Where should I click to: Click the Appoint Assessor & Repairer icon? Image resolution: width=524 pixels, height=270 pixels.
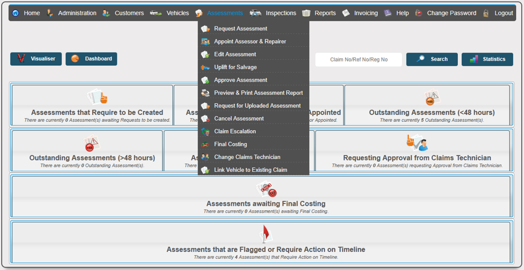(x=205, y=42)
